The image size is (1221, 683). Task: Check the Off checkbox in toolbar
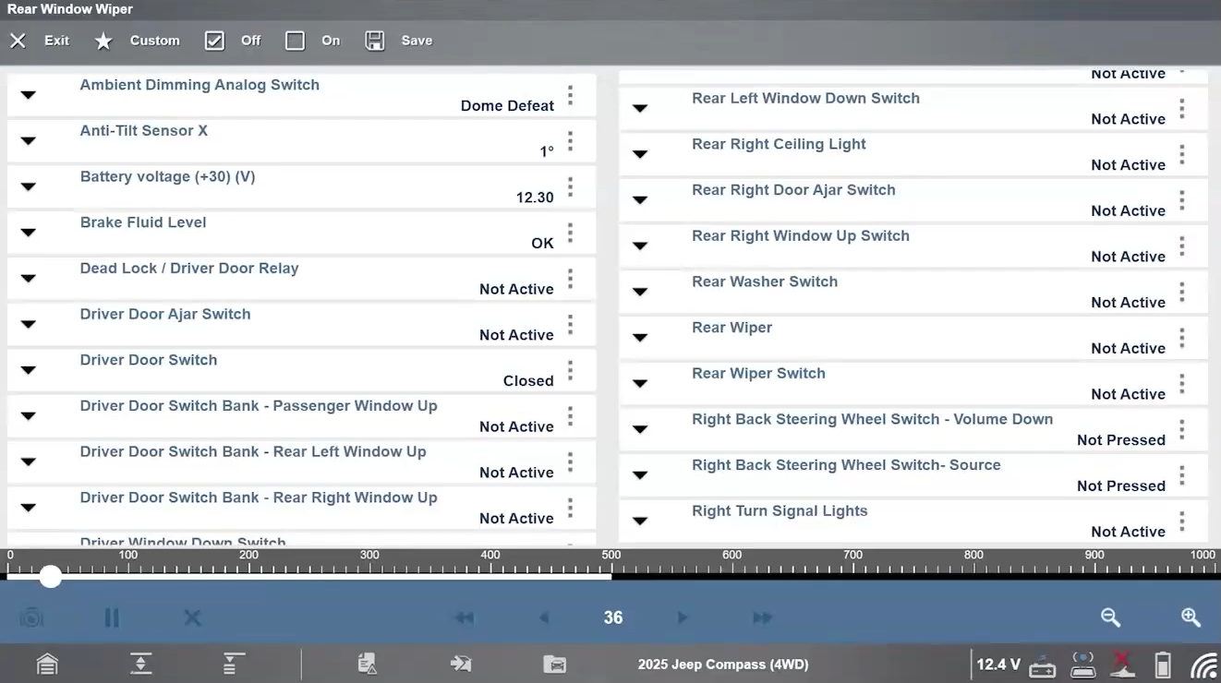pyautogui.click(x=214, y=41)
